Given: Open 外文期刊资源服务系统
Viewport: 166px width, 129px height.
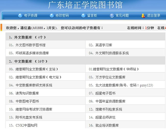Looking at the screenshot, I should coord(112,53).
